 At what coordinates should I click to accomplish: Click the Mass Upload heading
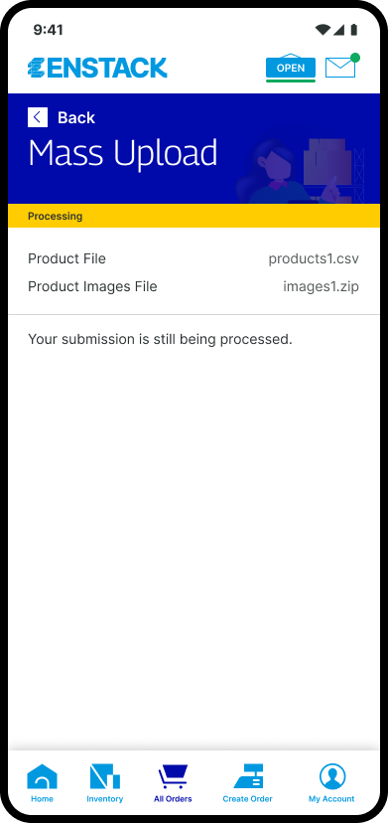pyautogui.click(x=123, y=153)
